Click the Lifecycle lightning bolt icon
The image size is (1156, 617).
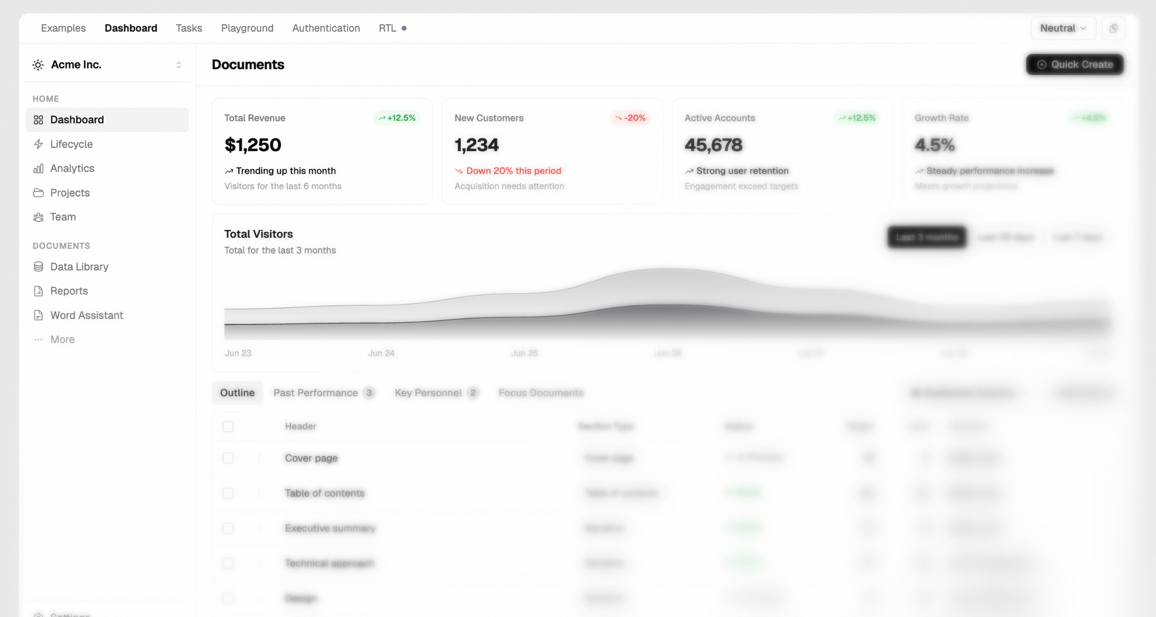pyautogui.click(x=38, y=144)
